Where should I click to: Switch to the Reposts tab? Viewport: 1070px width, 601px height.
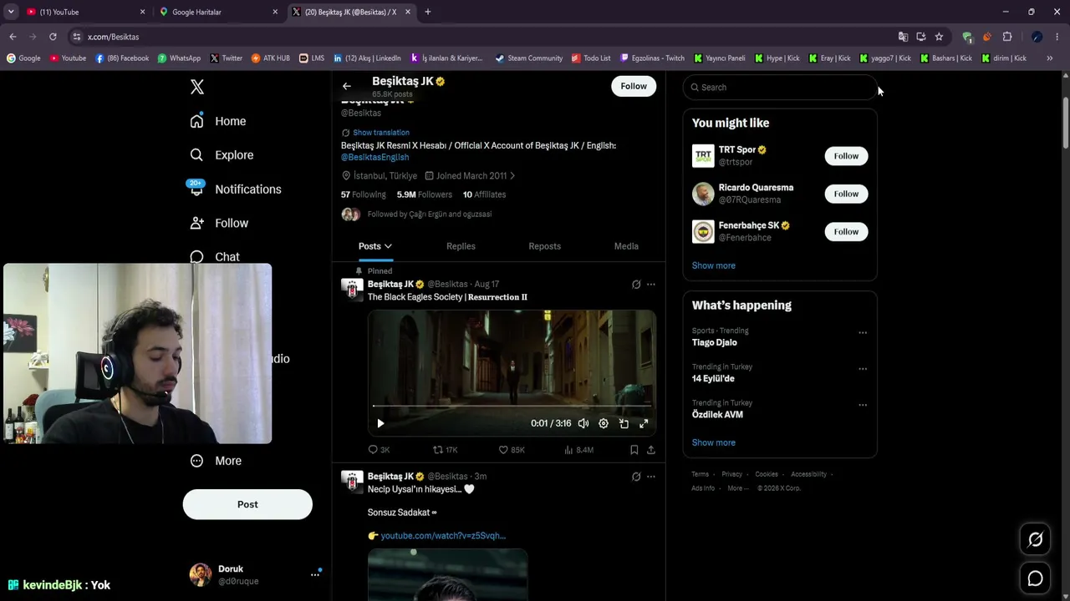click(x=544, y=246)
